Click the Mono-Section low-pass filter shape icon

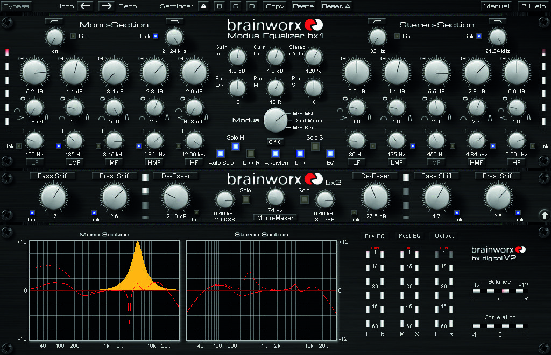[174, 22]
